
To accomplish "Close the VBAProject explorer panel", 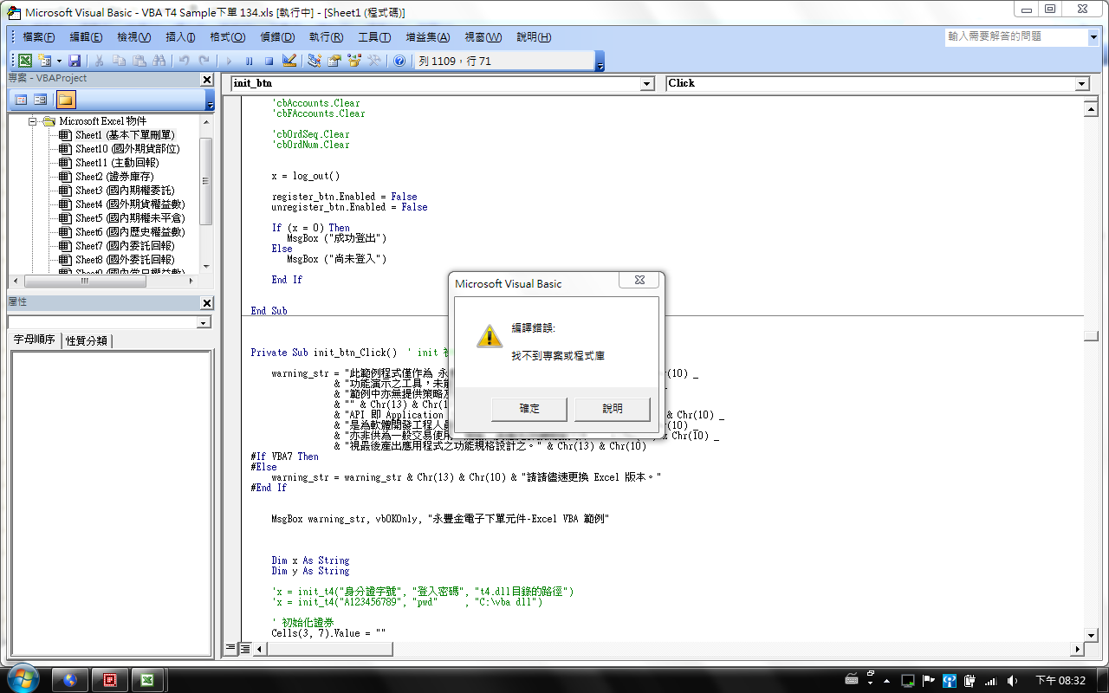I will tap(206, 80).
